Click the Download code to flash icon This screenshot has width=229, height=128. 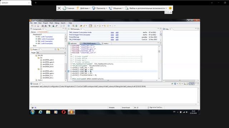click(x=53, y=26)
